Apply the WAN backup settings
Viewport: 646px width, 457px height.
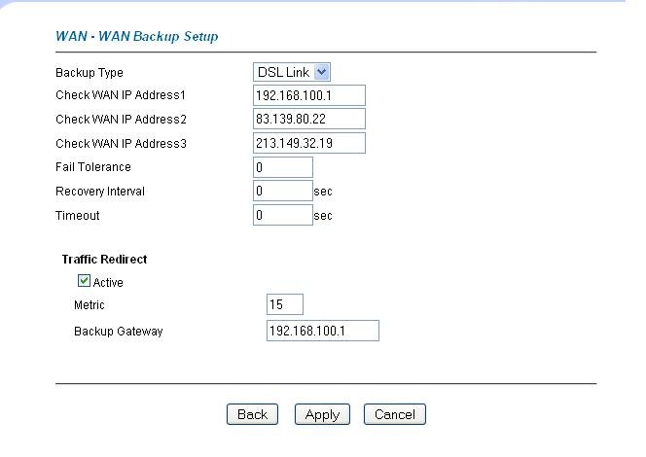point(322,414)
